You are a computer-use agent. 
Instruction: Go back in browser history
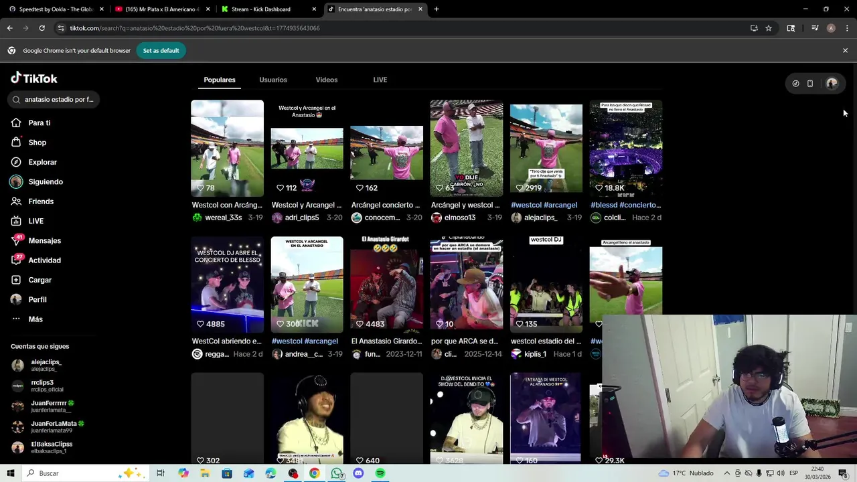coord(9,28)
